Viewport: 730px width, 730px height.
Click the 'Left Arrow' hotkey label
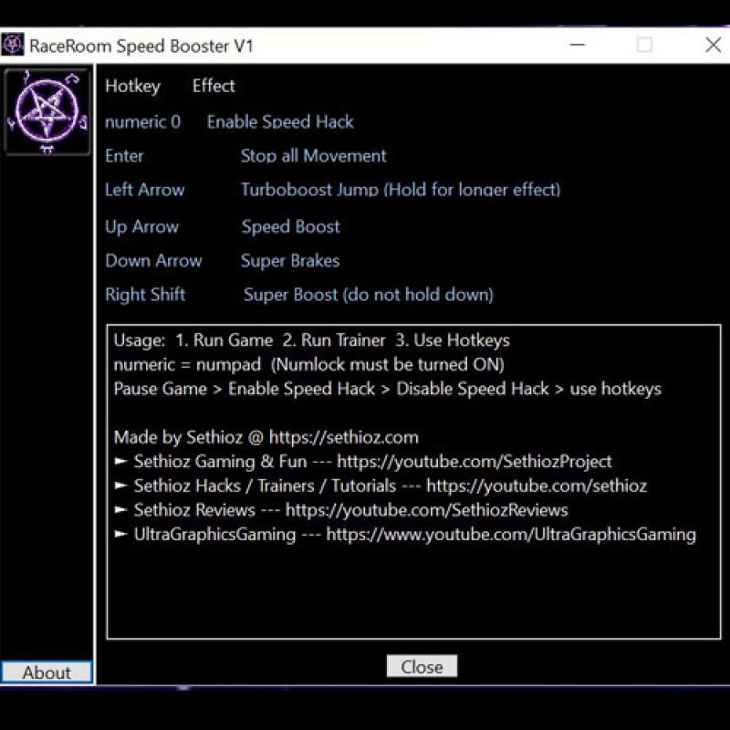(145, 190)
